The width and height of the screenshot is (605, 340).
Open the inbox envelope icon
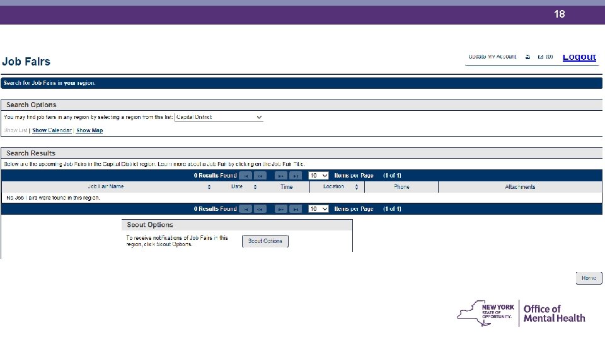click(x=541, y=57)
